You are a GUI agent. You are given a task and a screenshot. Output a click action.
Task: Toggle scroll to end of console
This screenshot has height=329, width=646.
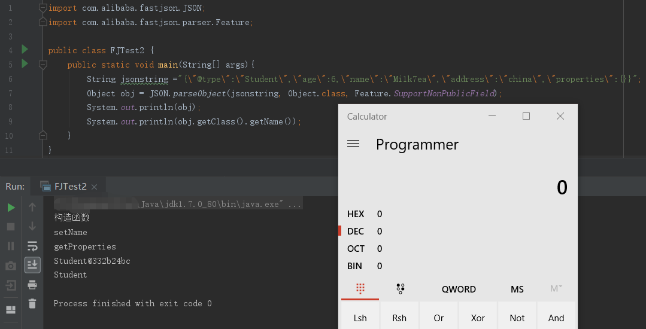coord(32,264)
